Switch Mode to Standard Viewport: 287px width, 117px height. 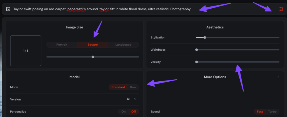(118, 87)
